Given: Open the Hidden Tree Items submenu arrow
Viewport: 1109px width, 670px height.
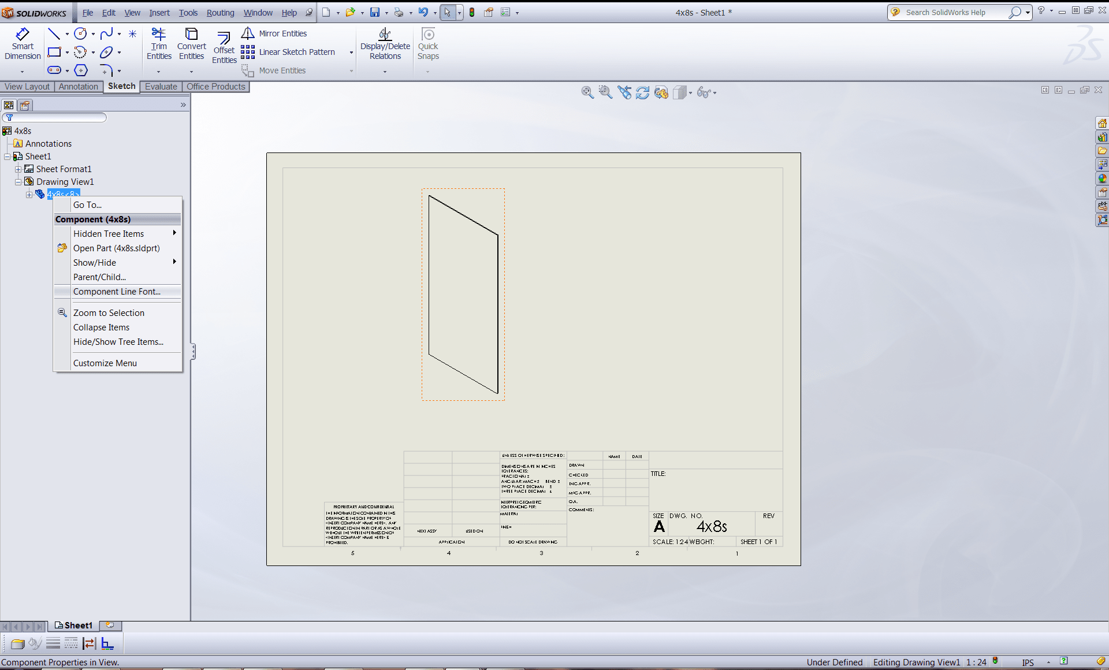Looking at the screenshot, I should tap(174, 233).
